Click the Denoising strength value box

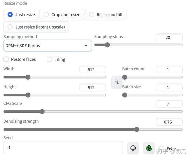pyautogui.click(x=169, y=122)
